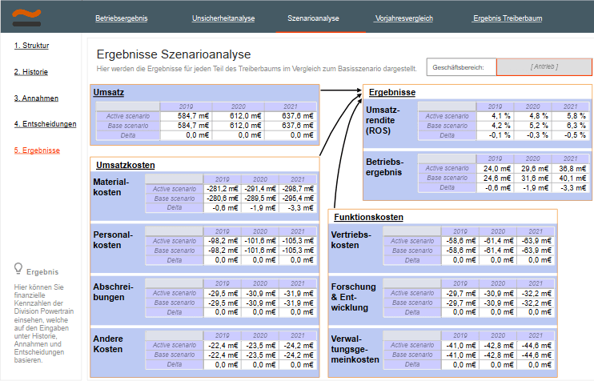Select Umsatz active scenario 2019 value 584,7 m€
This screenshot has width=594, height=381.
[186, 116]
